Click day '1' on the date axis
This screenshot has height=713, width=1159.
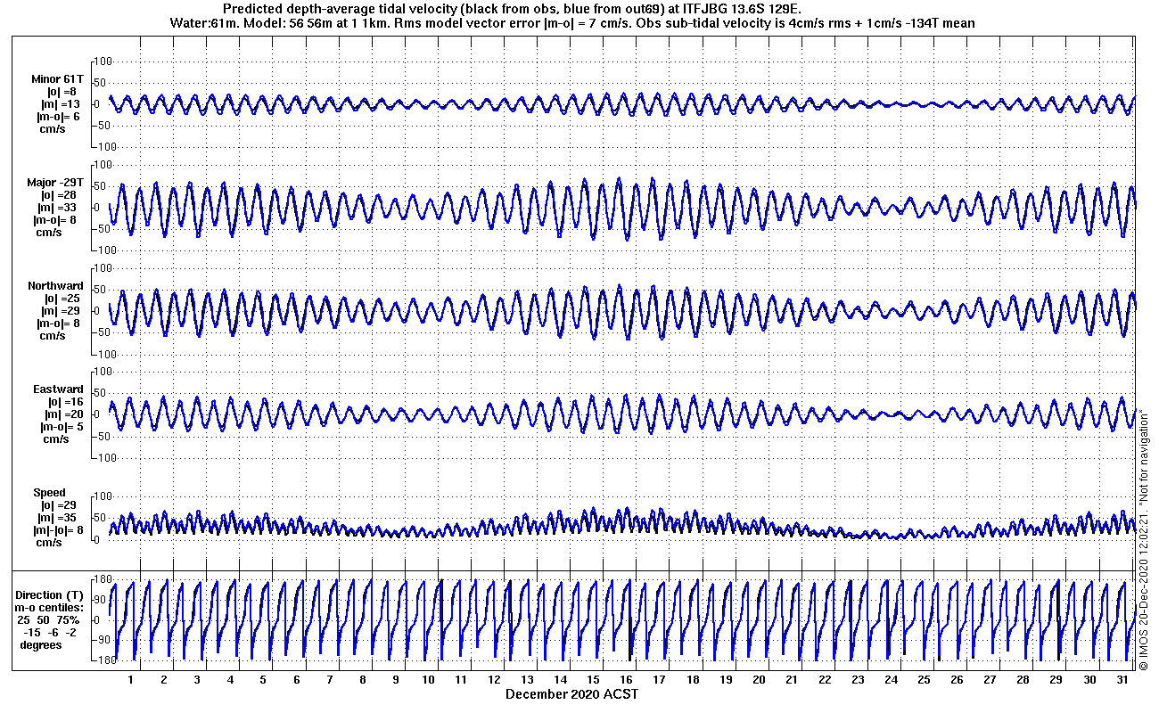click(131, 680)
